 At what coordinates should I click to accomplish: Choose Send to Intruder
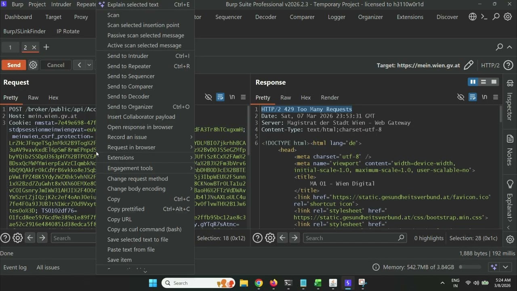(145, 56)
